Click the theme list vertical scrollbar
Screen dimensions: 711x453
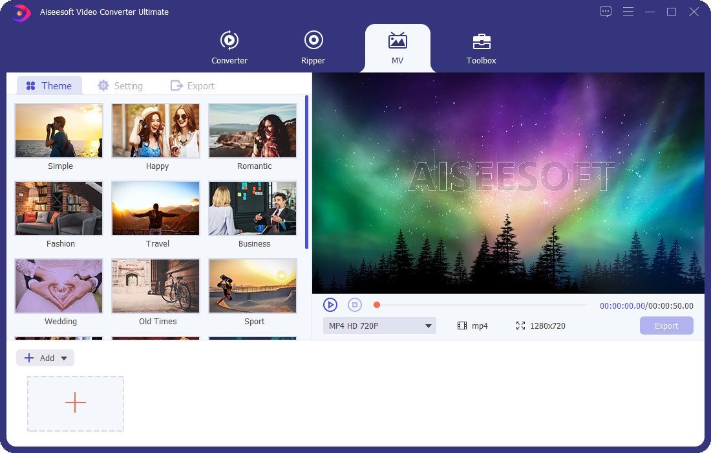pyautogui.click(x=306, y=172)
